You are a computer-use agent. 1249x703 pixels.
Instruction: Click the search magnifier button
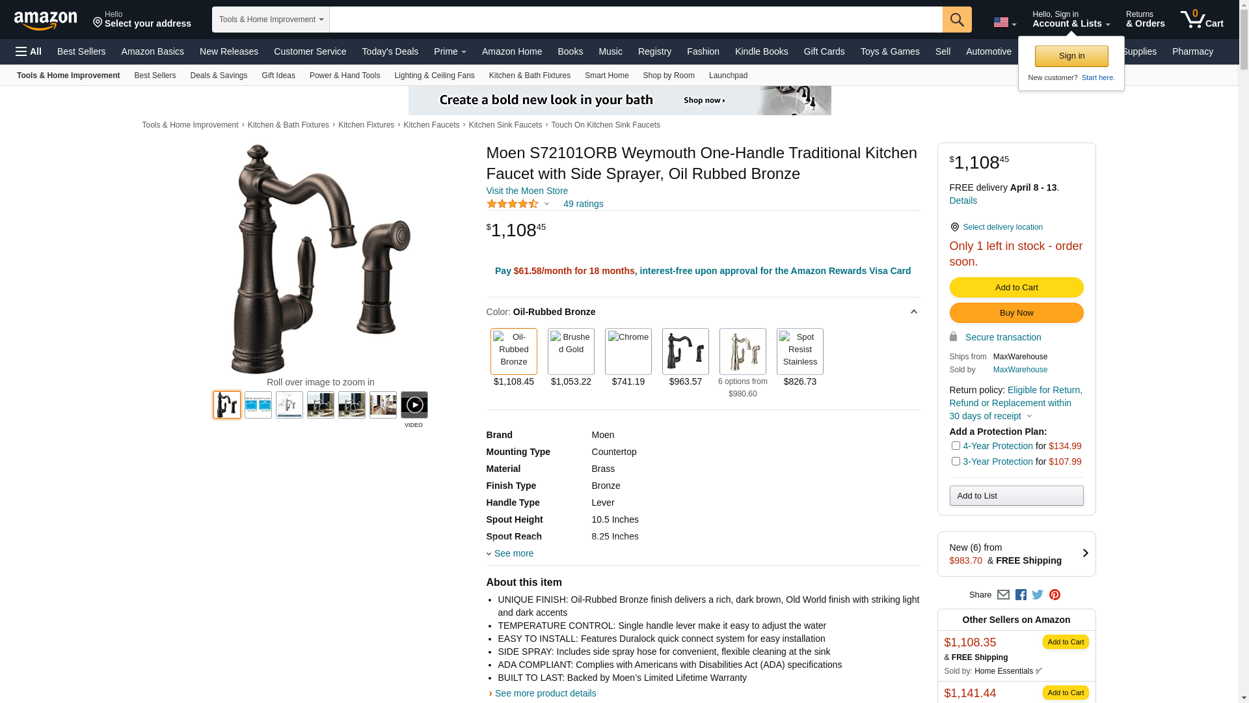coord(957,20)
